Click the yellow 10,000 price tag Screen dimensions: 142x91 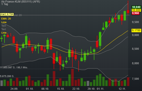click(x=136, y=10)
